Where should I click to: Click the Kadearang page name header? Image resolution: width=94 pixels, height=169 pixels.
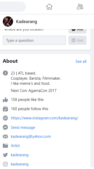[x=27, y=22]
